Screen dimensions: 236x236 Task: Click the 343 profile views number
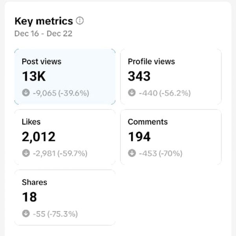click(x=139, y=76)
